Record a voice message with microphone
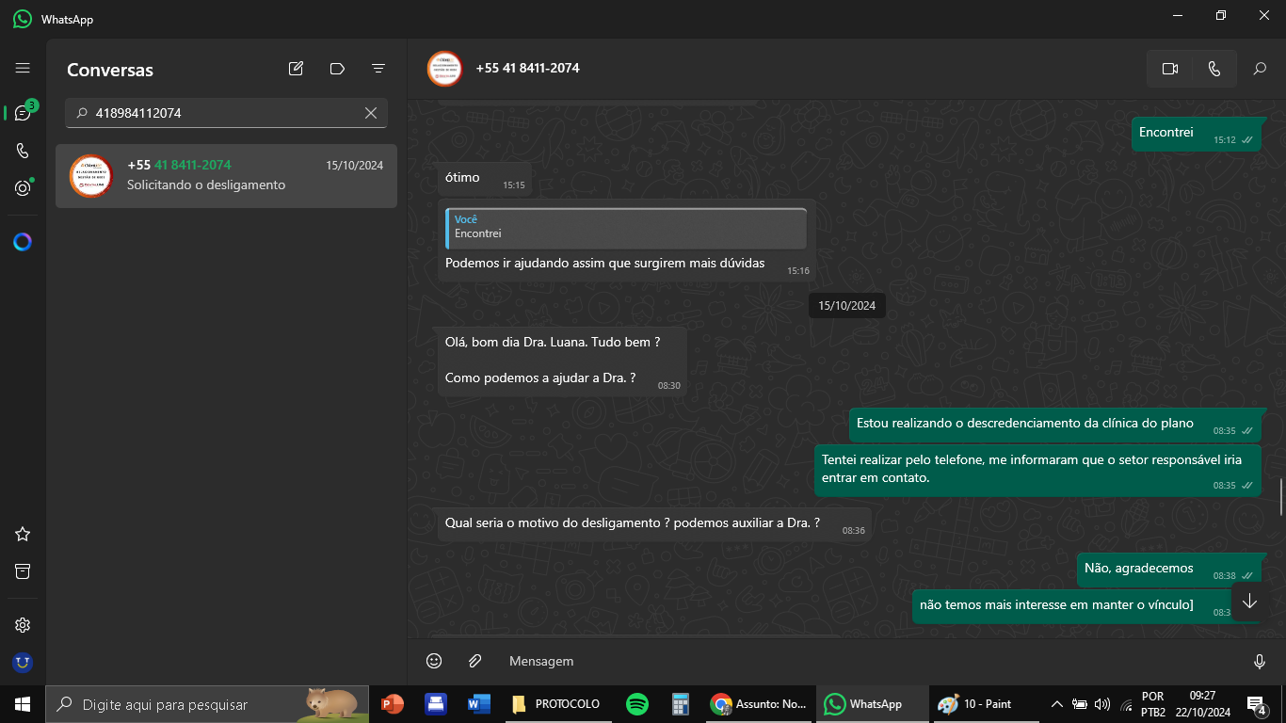Viewport: 1286px width, 723px height. click(x=1260, y=661)
